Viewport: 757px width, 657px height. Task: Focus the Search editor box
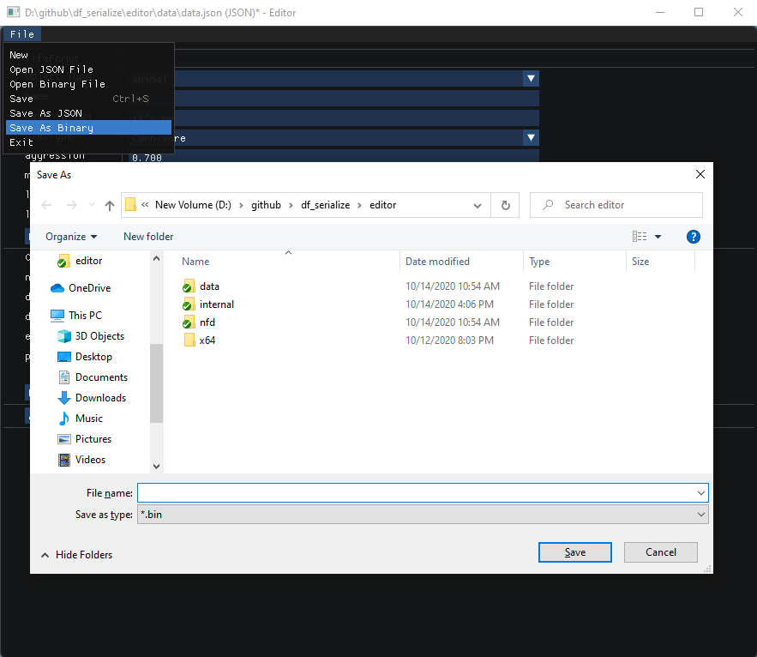pyautogui.click(x=616, y=205)
